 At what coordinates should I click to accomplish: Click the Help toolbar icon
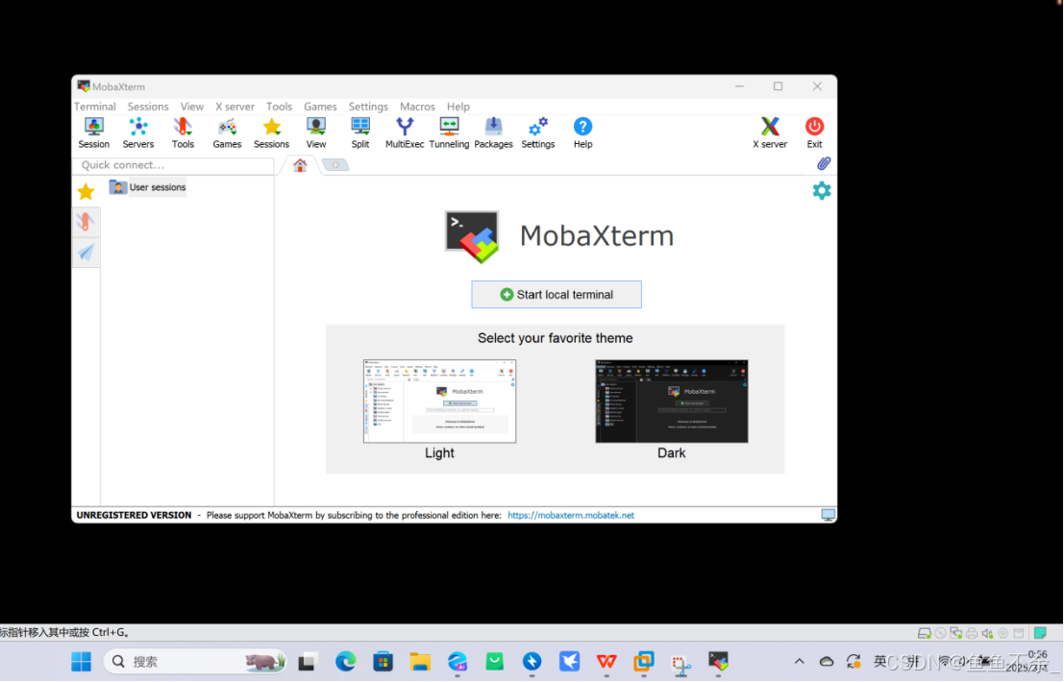point(582,133)
